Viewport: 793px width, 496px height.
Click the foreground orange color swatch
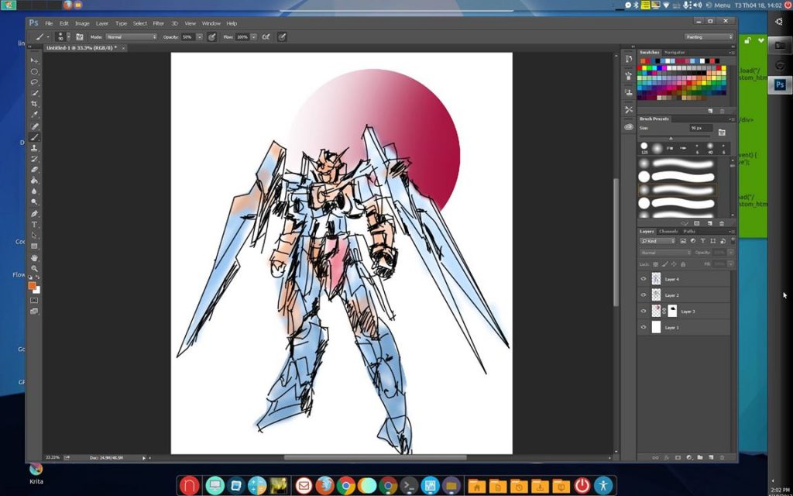click(33, 286)
